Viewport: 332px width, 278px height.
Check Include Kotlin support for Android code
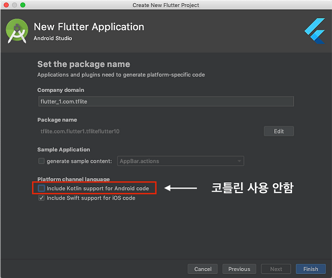click(41, 188)
